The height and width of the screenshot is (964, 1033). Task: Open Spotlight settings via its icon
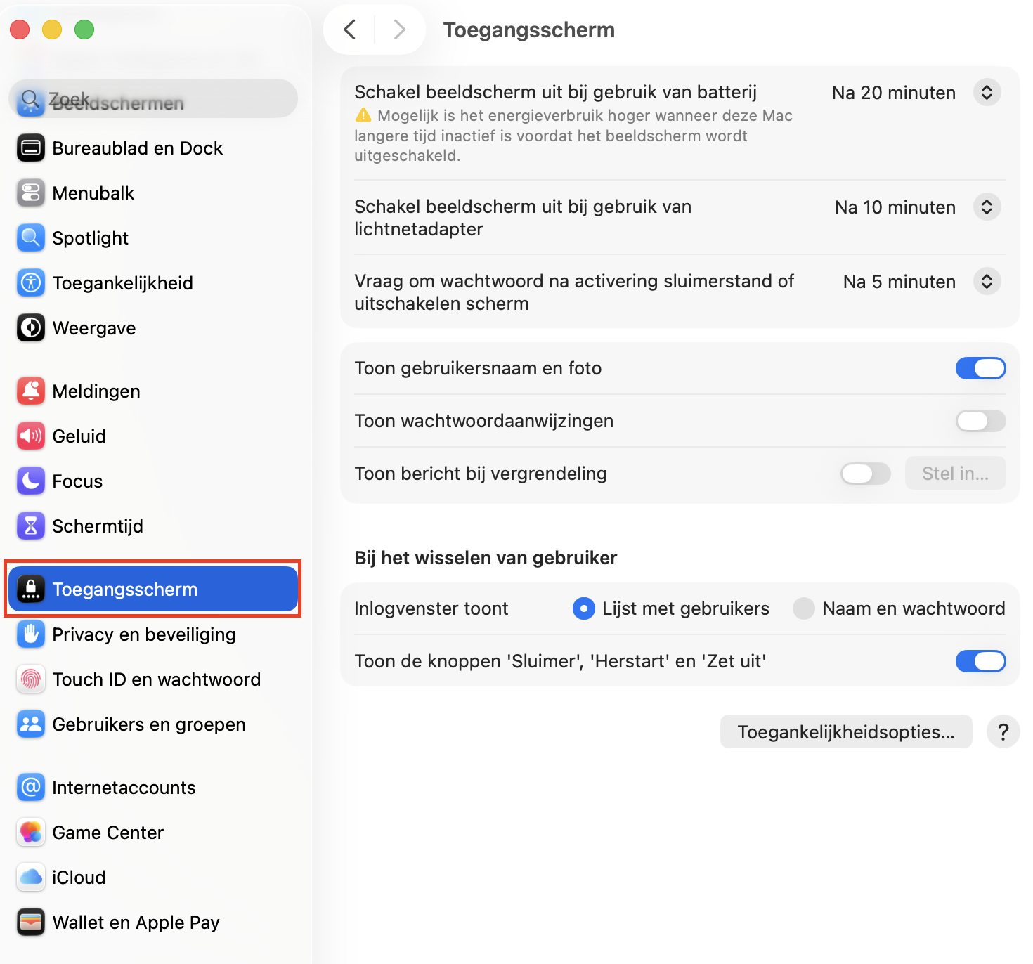(x=31, y=238)
